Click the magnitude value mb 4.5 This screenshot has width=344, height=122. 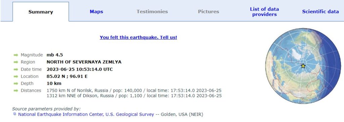coord(55,55)
